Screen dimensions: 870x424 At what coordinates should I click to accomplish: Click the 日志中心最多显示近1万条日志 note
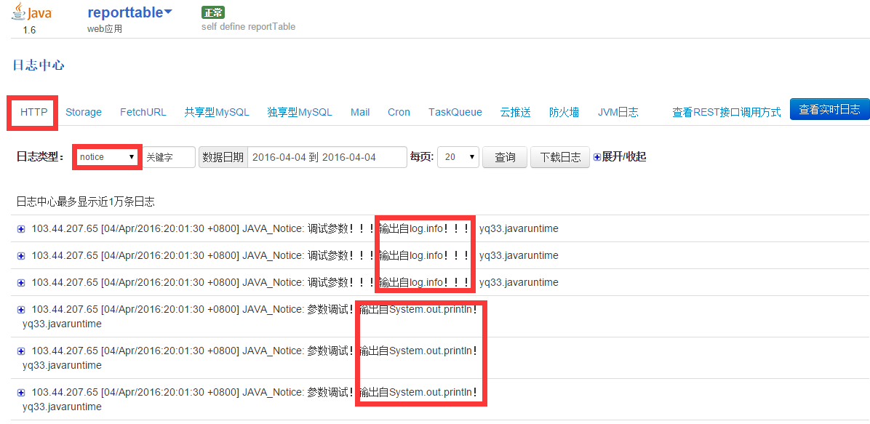85,202
